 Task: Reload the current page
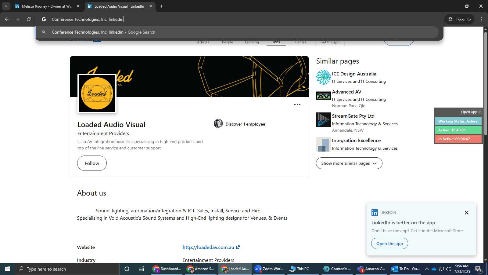tap(29, 19)
